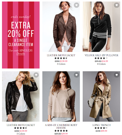The width and height of the screenshot is (122, 135).
Task: Favorite the brown Leather Moto Jacket
Action: 76,5
